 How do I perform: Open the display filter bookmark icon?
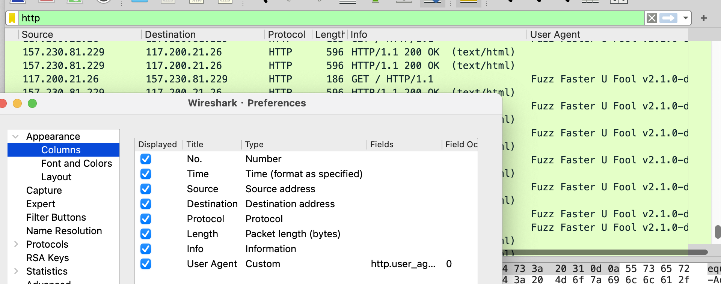(12, 18)
